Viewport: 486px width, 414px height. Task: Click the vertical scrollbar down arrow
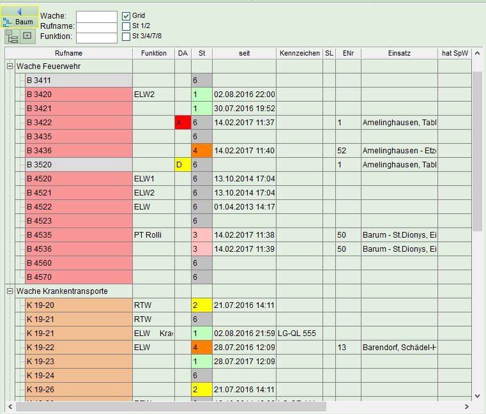tap(477, 395)
